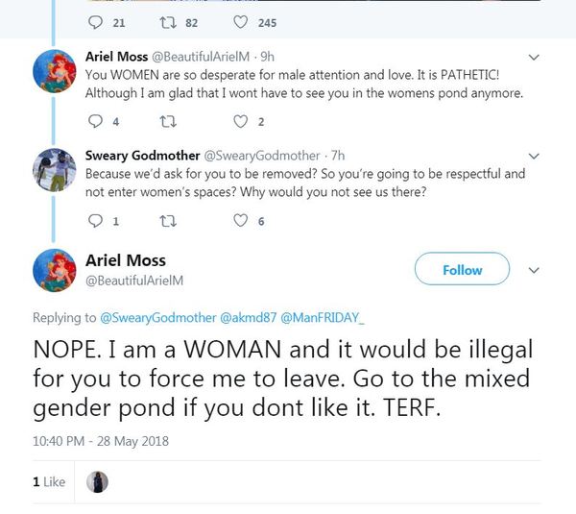The height and width of the screenshot is (514, 576).
Task: Open the options chevron beside the Follow button
Action: click(535, 270)
